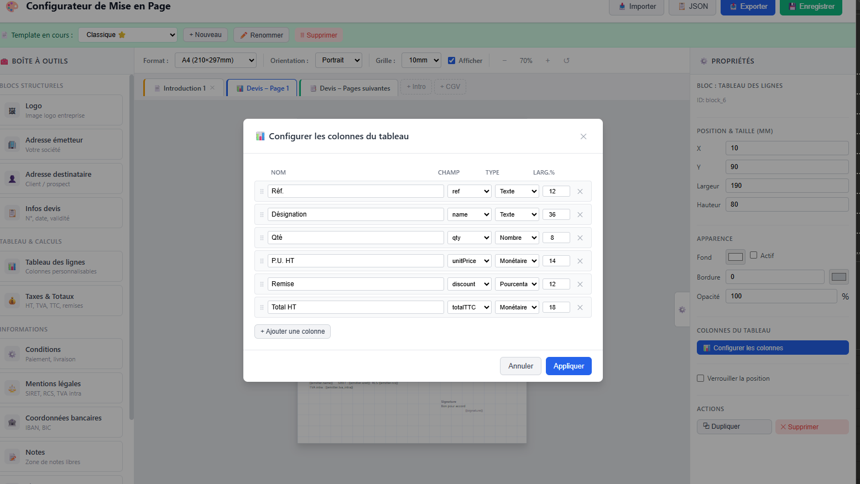The height and width of the screenshot is (484, 860).
Task: Add a column with Ajouter une colonne
Action: click(x=293, y=332)
